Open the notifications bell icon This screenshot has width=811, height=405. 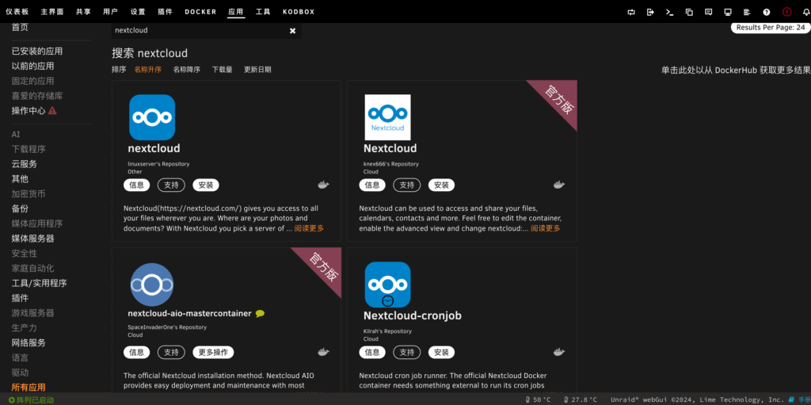806,12
